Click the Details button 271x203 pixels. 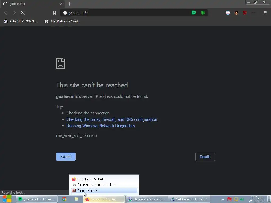[205, 157]
